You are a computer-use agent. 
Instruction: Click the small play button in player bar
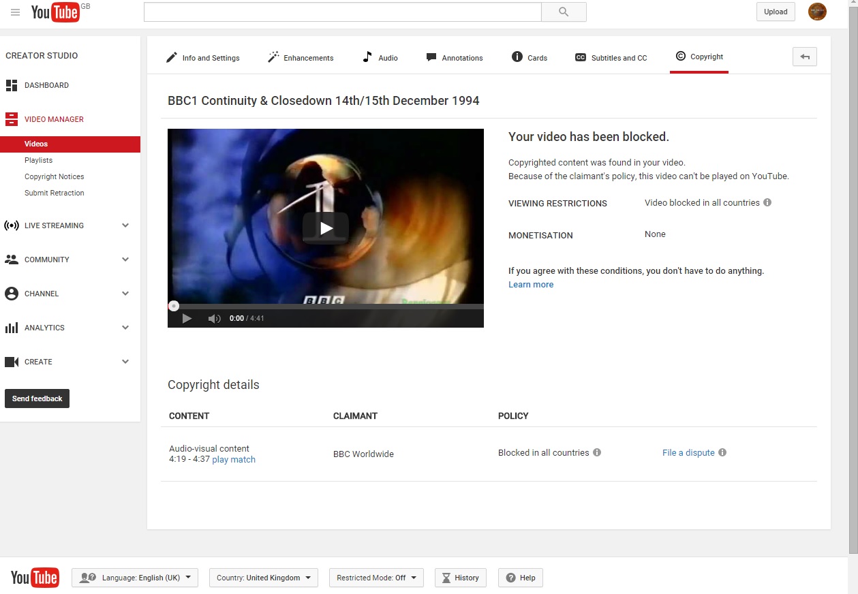tap(187, 318)
